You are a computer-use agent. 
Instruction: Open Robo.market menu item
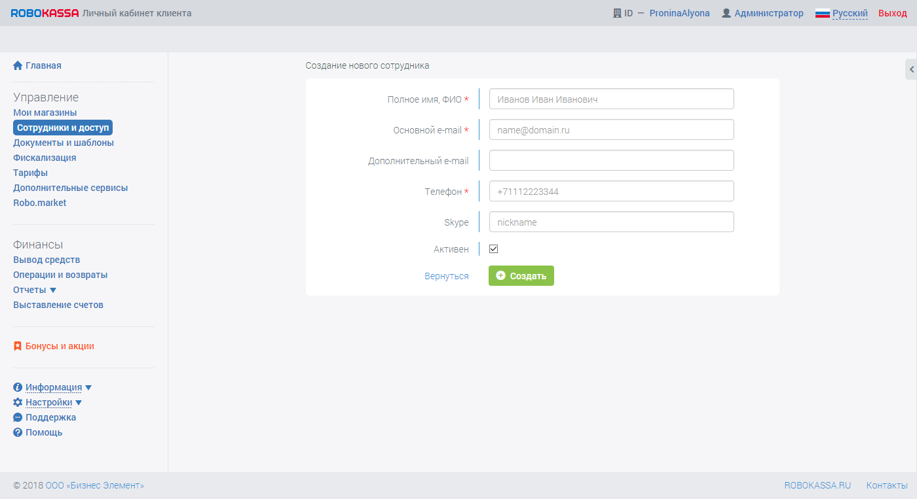40,203
